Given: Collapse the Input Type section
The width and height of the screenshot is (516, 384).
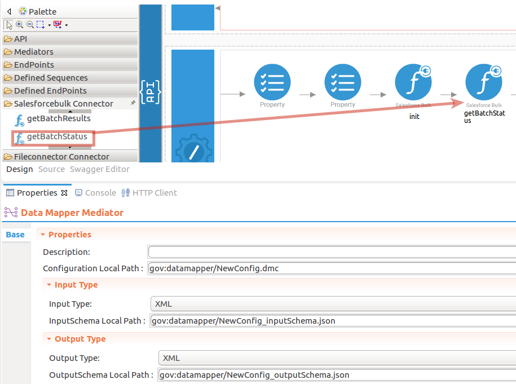Looking at the screenshot, I should tap(49, 285).
